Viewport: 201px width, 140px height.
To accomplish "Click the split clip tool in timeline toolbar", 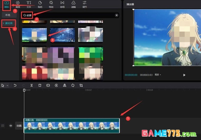I will (x=31, y=86).
